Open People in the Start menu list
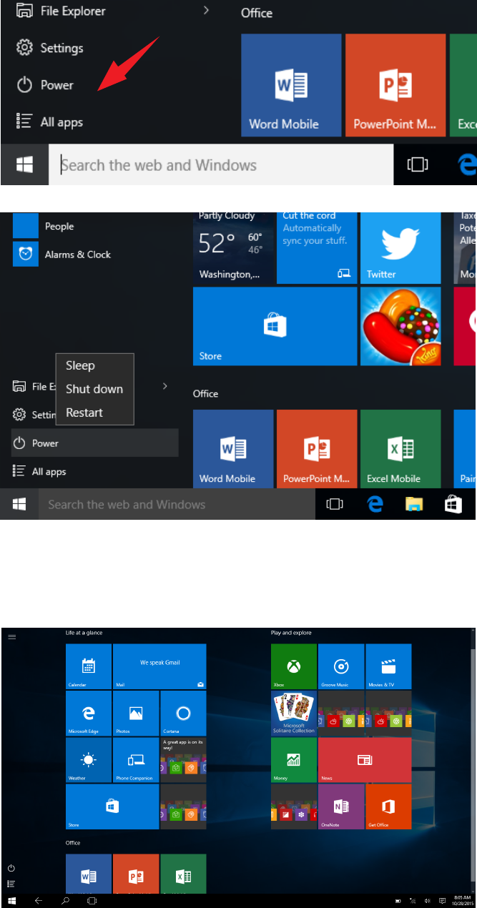 pos(59,226)
